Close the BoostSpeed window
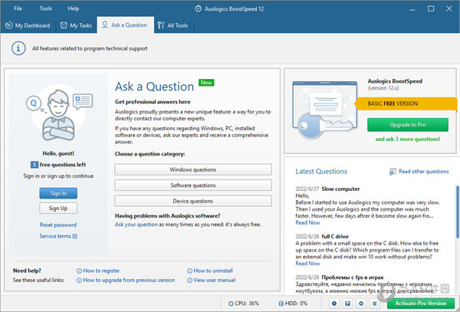This screenshot has height=312, width=460. [x=449, y=8]
